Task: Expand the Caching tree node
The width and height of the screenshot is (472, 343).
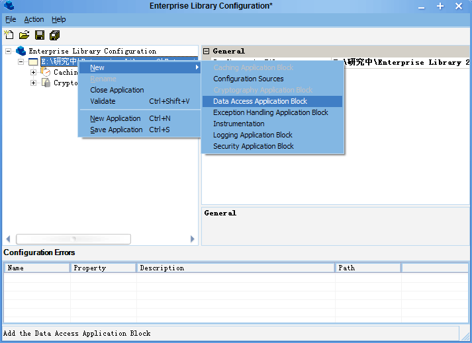Action: [33, 72]
